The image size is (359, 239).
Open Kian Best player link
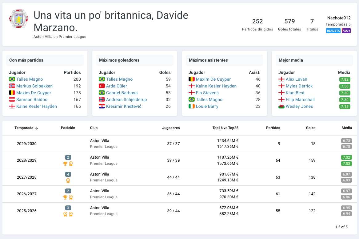click(x=295, y=93)
